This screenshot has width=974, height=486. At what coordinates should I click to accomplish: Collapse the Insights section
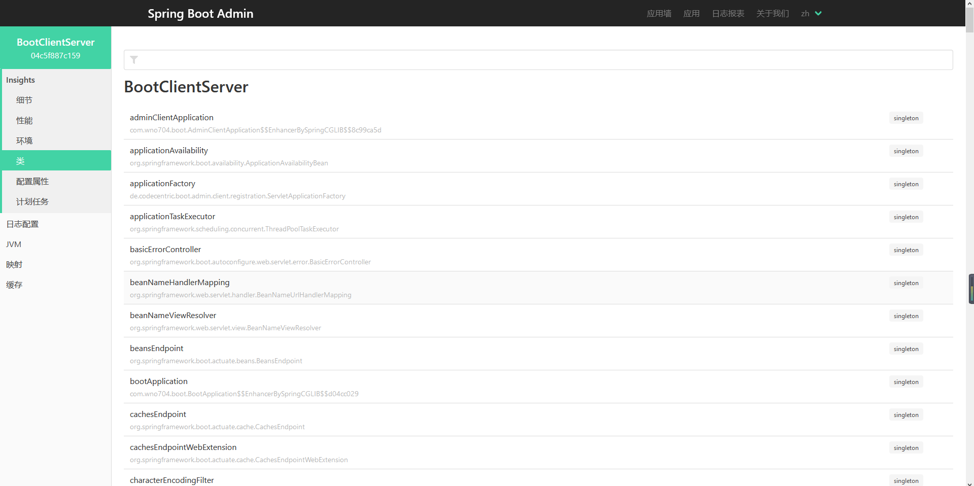click(x=21, y=80)
